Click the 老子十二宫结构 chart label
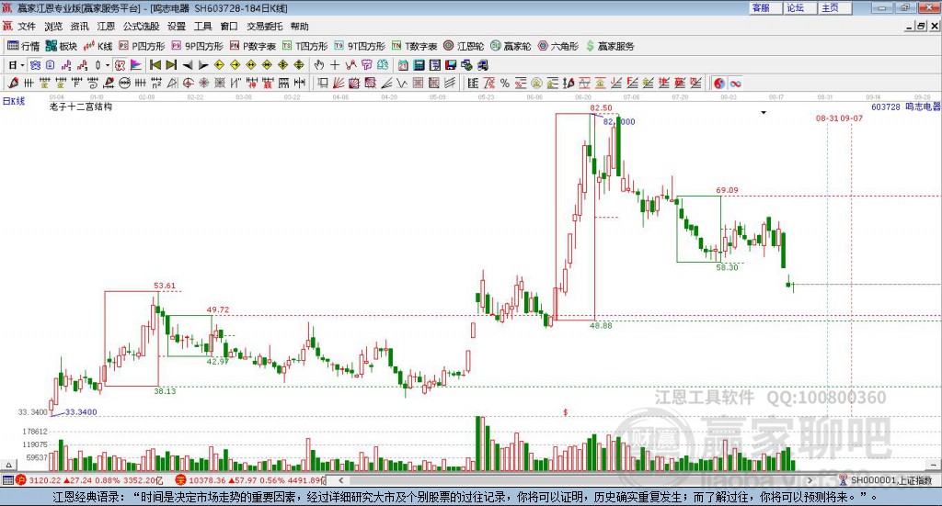The width and height of the screenshot is (942, 506). [x=81, y=107]
